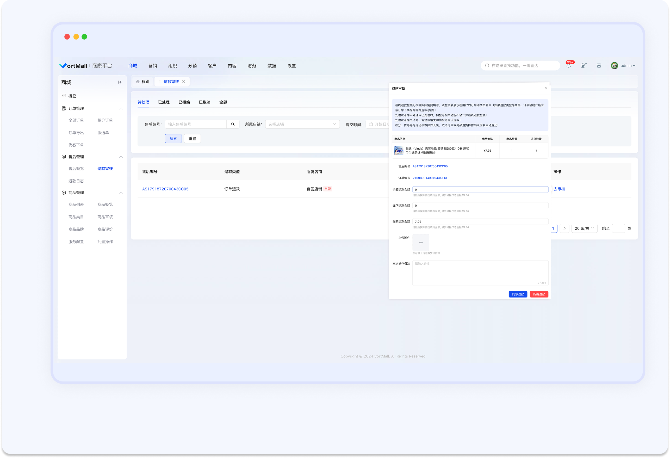Switch to the 已处理 tab
The width and height of the screenshot is (670, 458).
[164, 102]
